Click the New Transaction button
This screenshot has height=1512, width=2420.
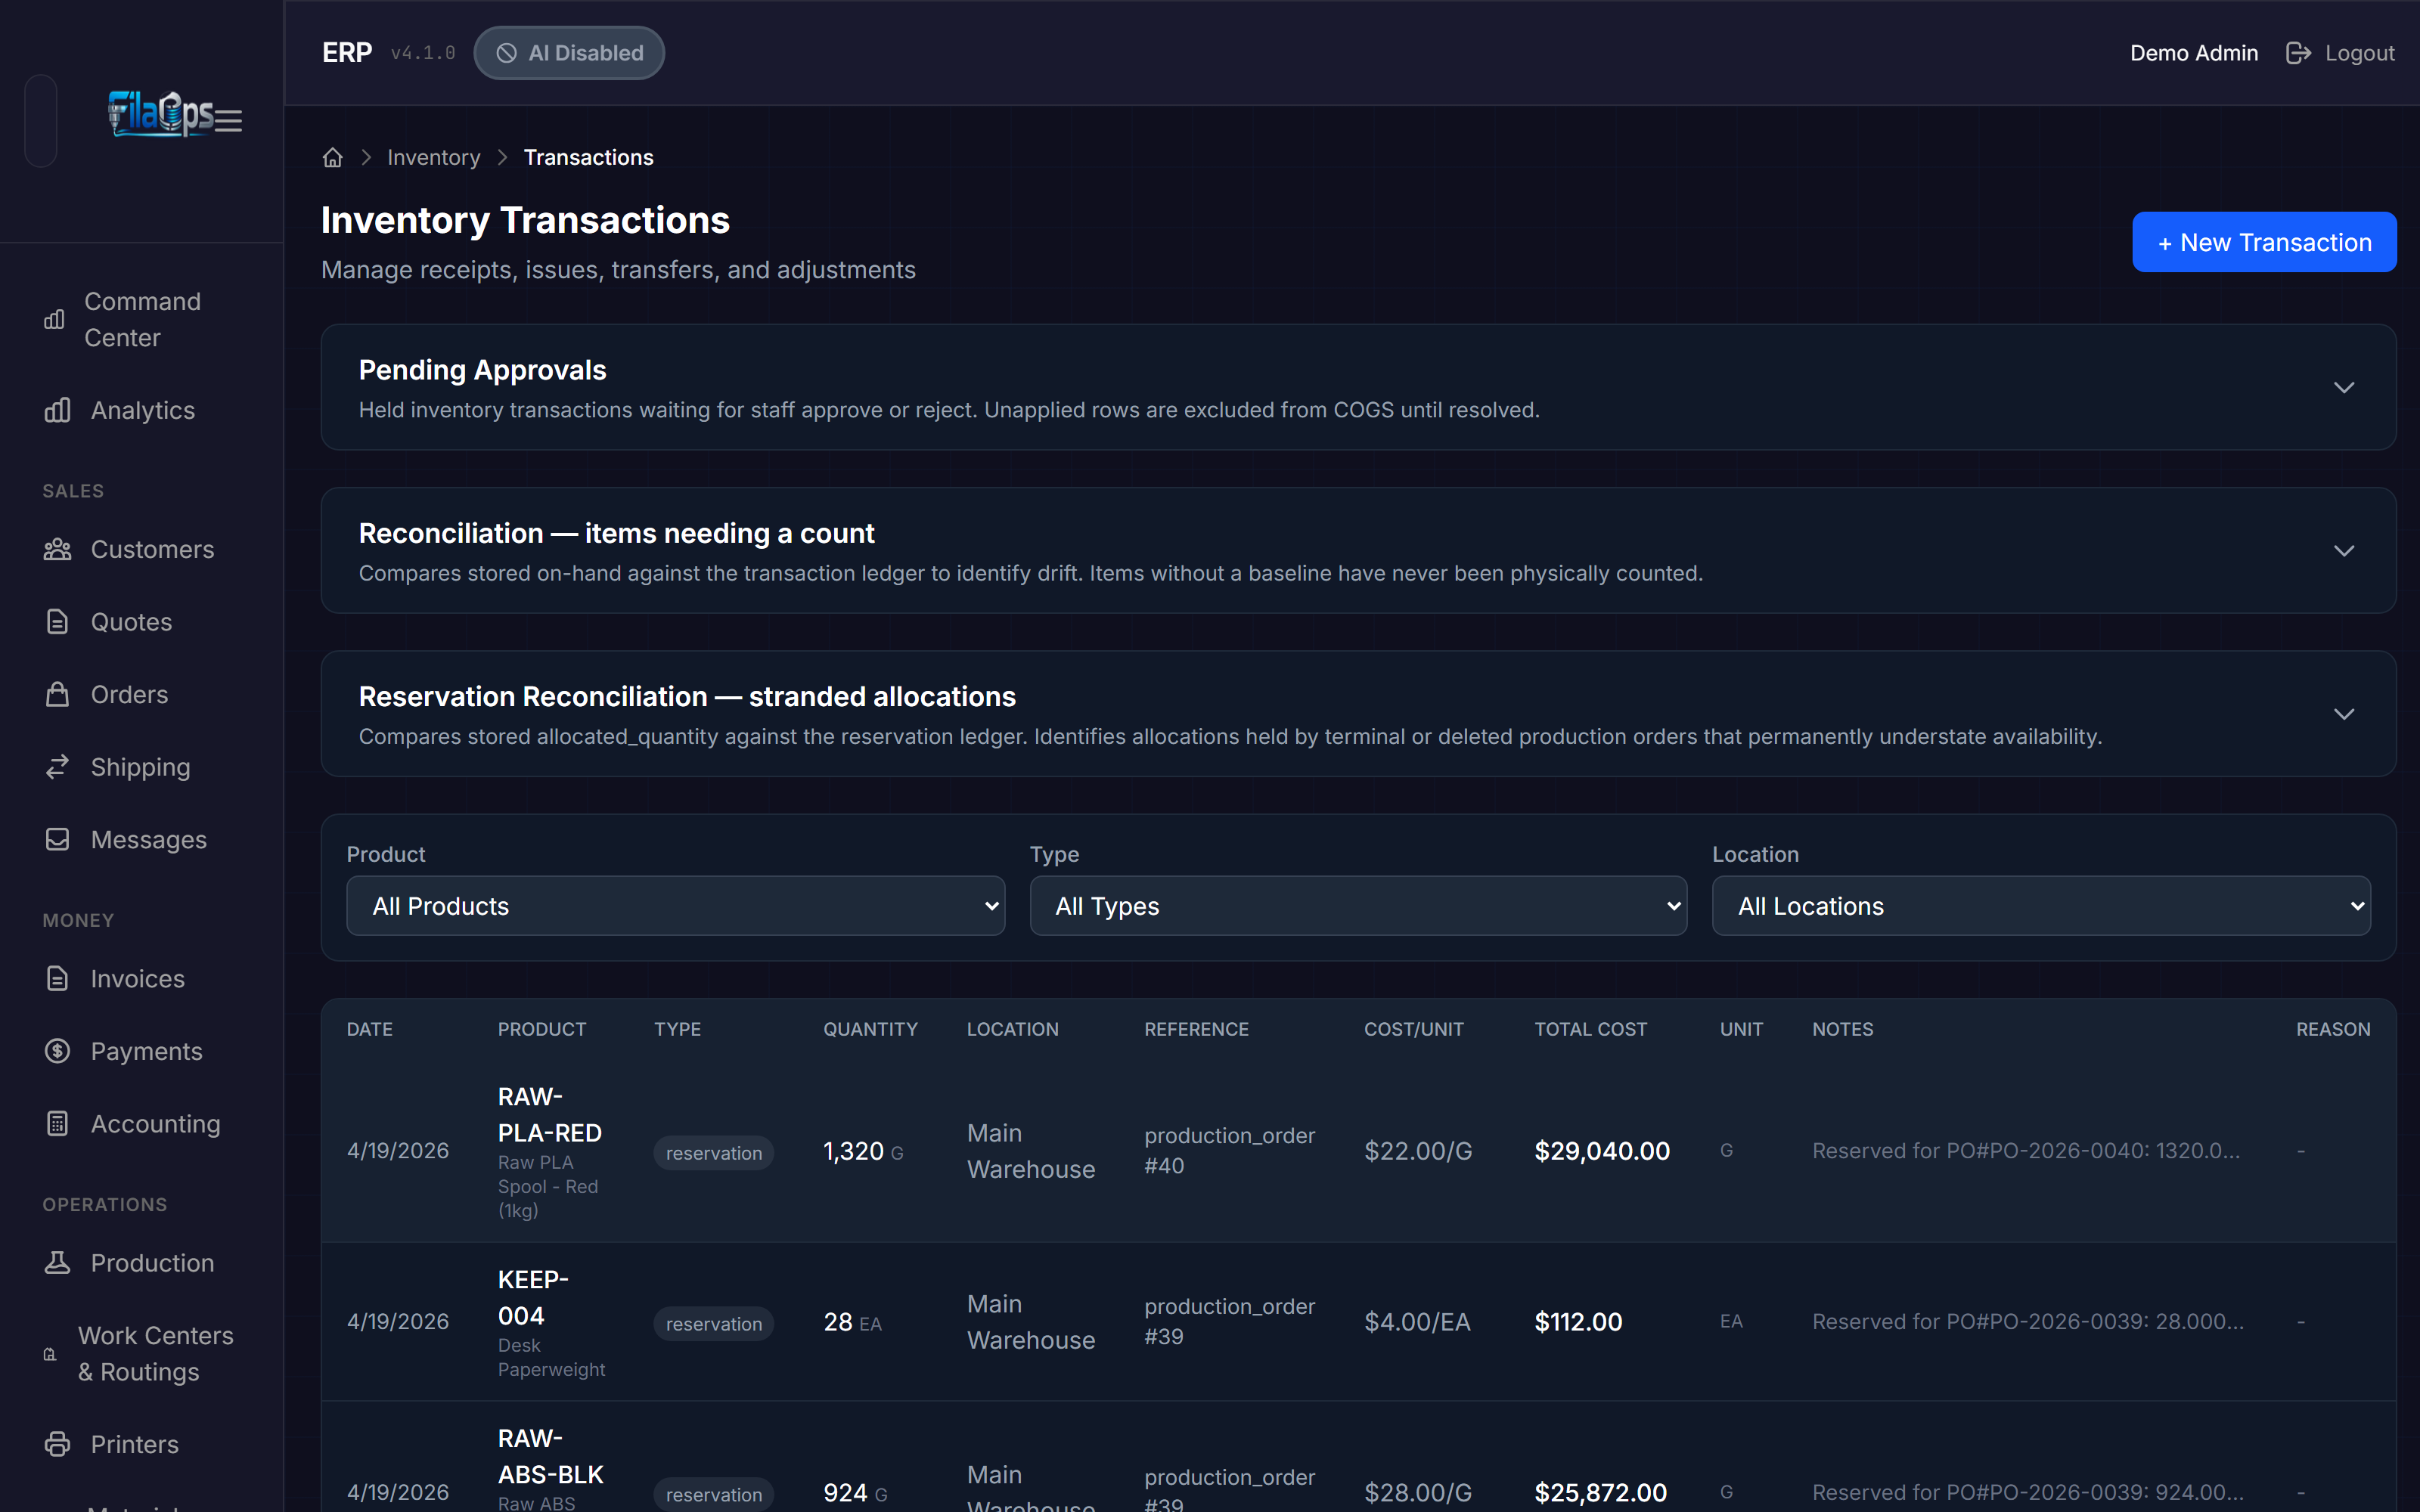(2264, 242)
